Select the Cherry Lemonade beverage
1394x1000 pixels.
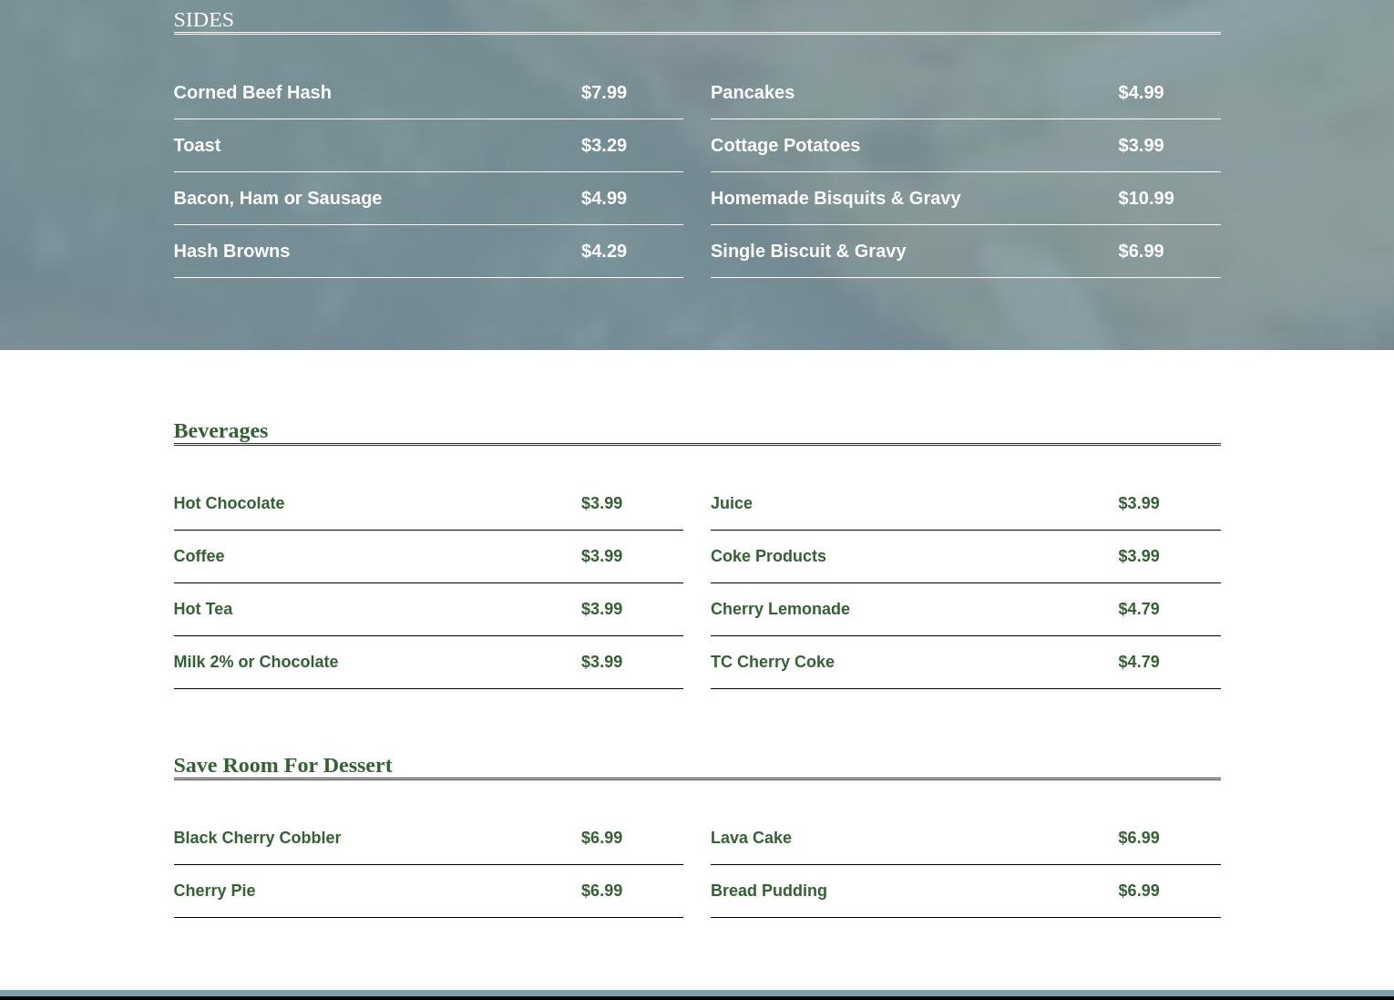[779, 609]
